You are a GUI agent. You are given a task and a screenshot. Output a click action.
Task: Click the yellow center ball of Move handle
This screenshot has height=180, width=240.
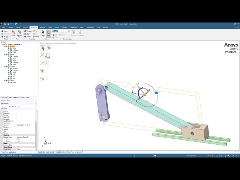(x=145, y=95)
